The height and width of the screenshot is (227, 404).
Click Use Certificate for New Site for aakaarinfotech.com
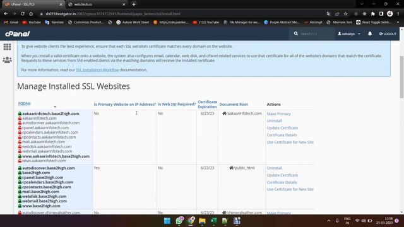tap(290, 142)
